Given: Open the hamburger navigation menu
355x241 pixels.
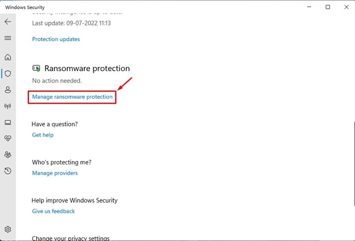Looking at the screenshot, I should [x=8, y=38].
